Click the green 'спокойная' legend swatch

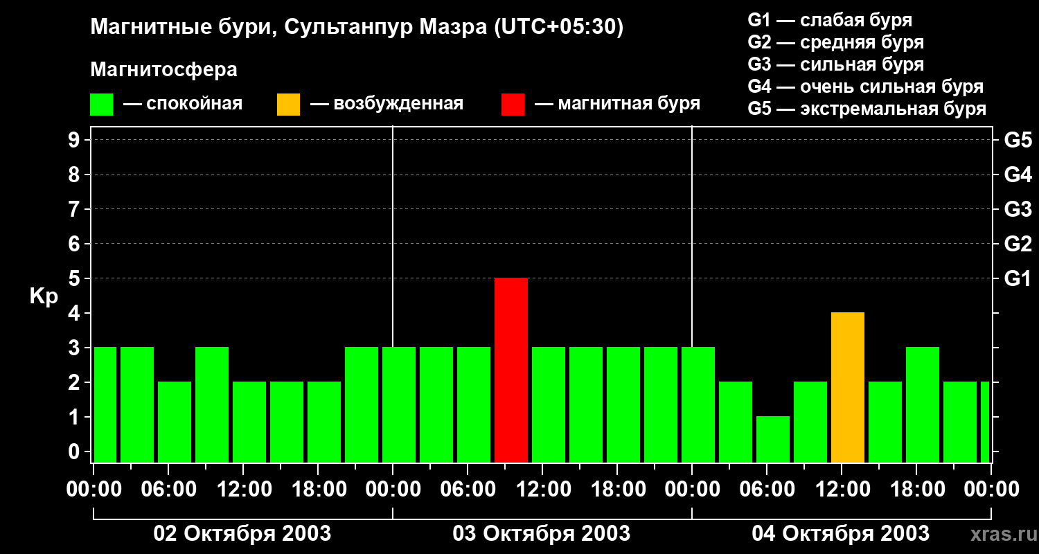[102, 105]
